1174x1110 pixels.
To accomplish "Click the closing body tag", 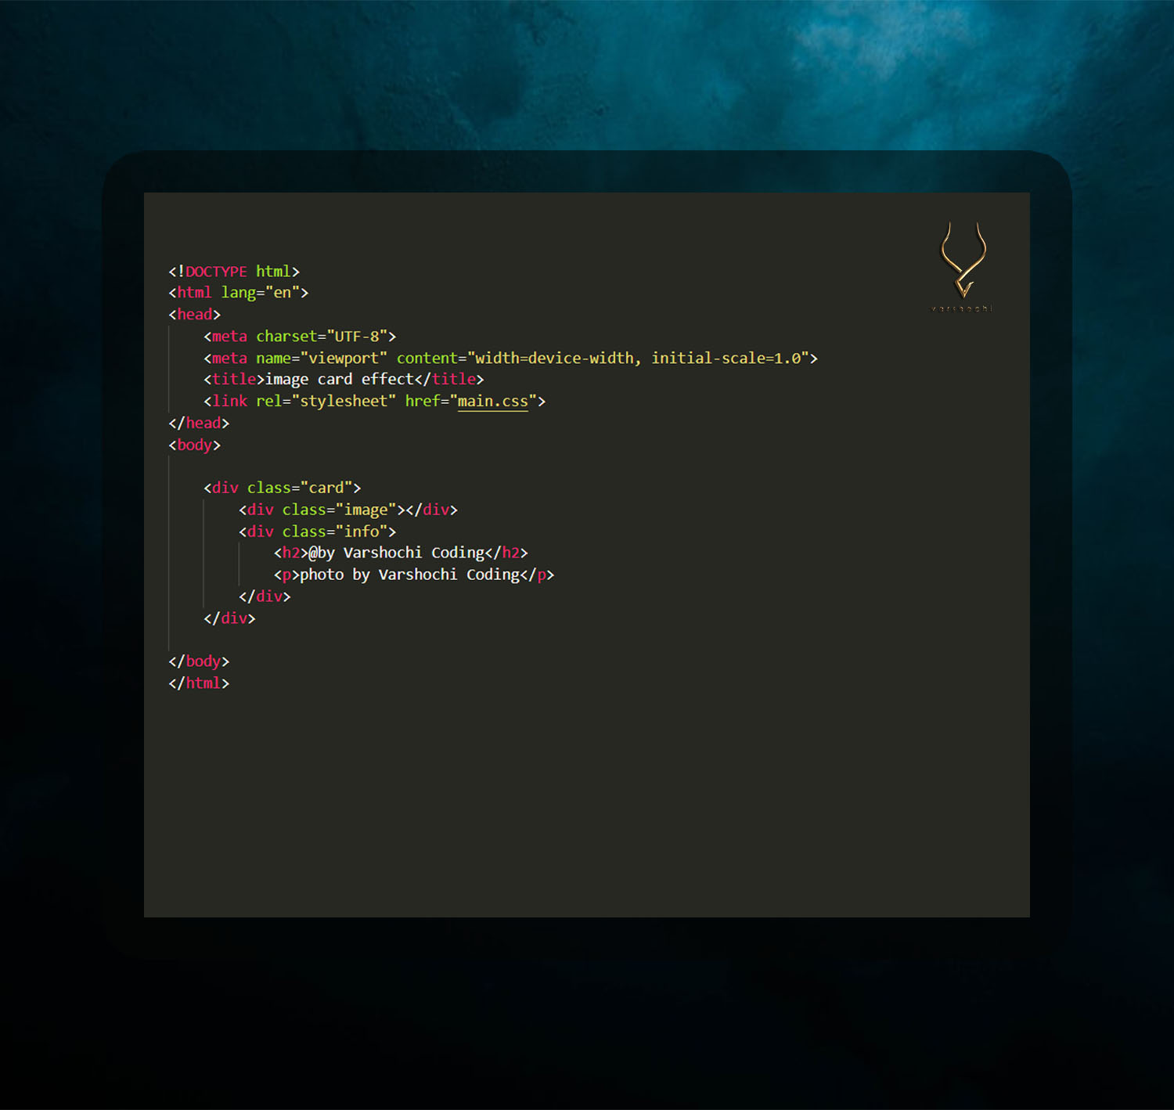I will [197, 661].
